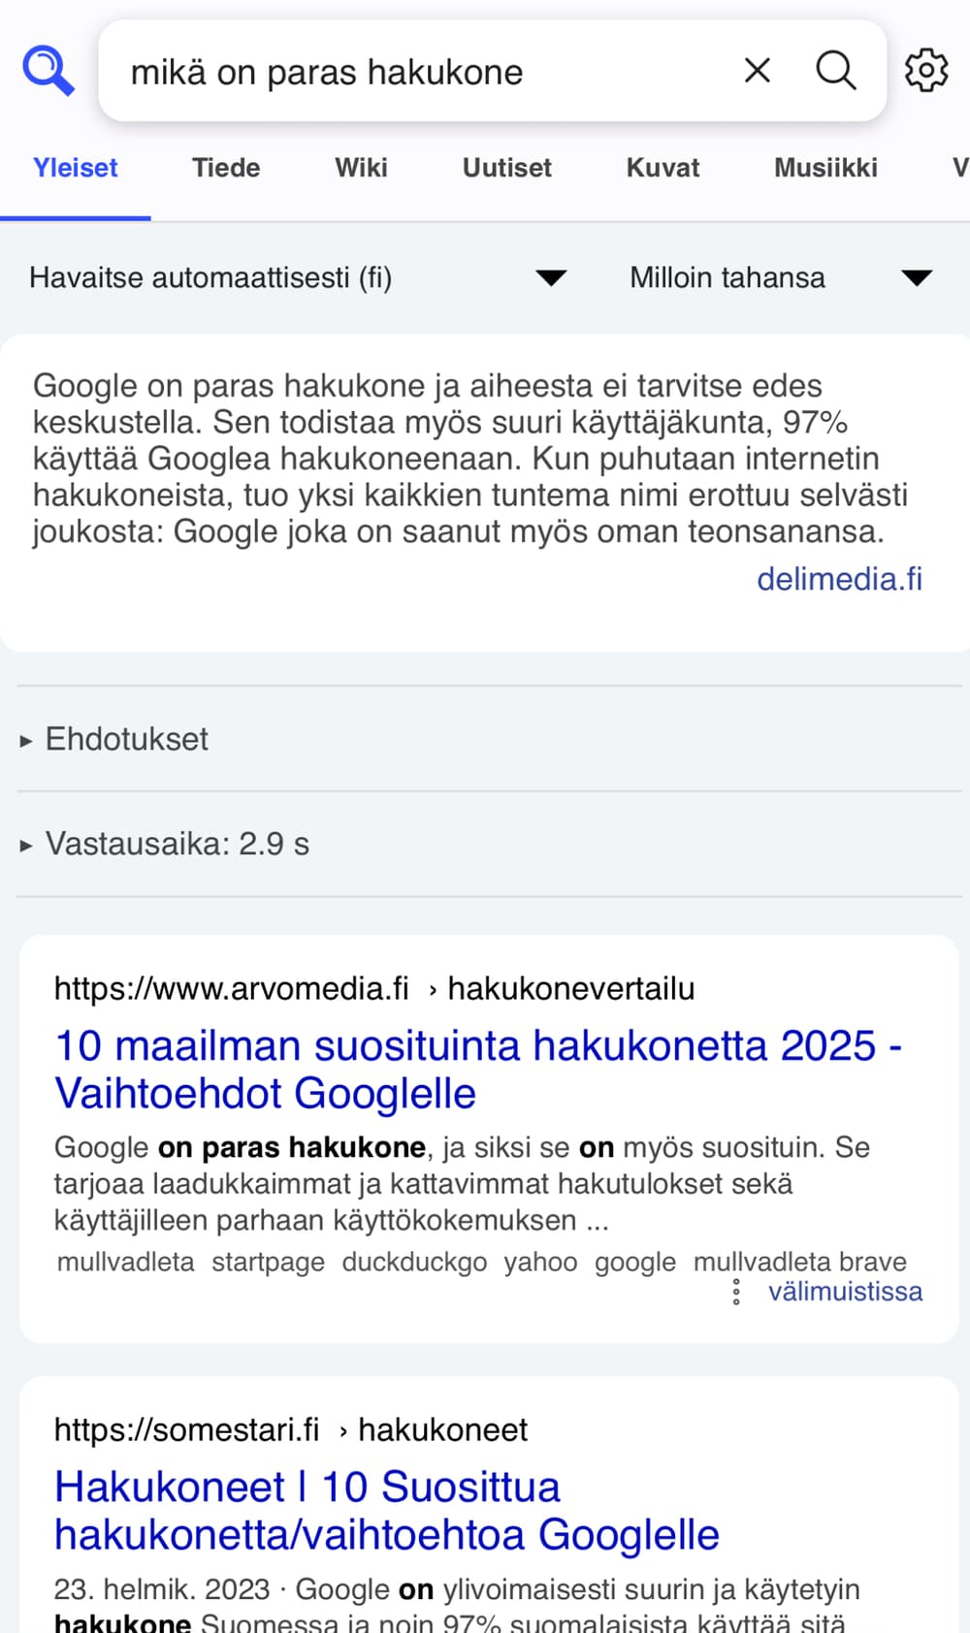Open the Hakuknoneet 10 Suosittua result
The width and height of the screenshot is (970, 1633).
[x=386, y=1510]
